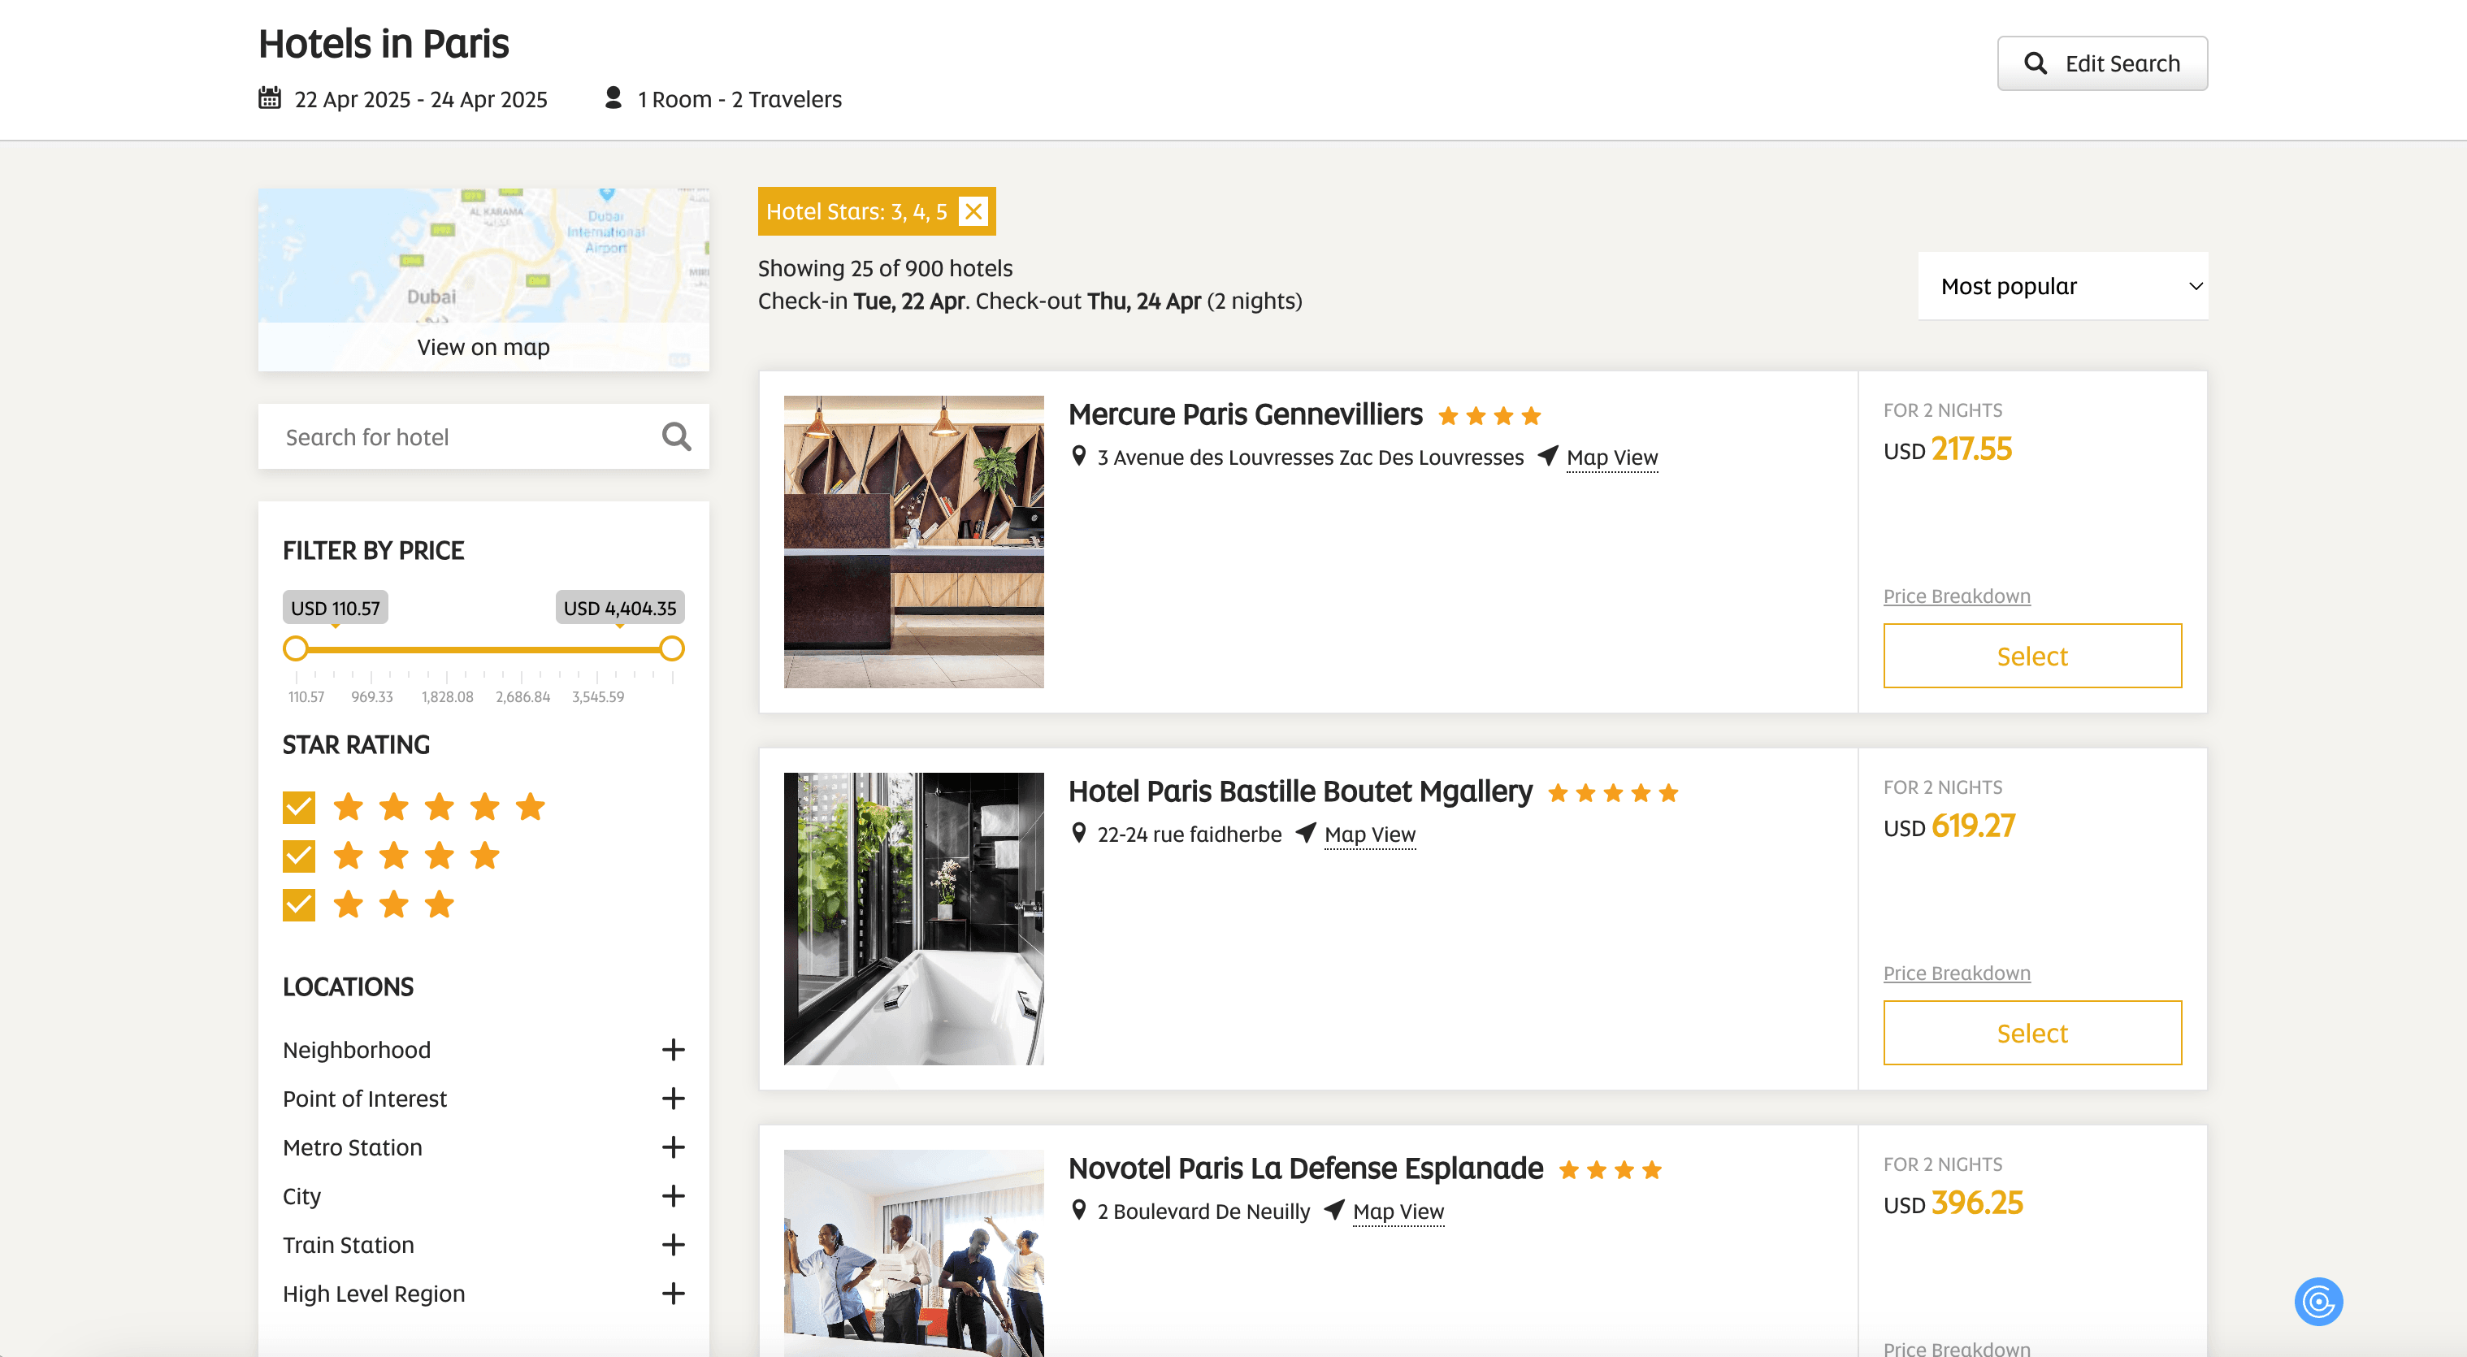
Task: Click location pin for Hotel Paris Bastille
Action: [x=1078, y=833]
